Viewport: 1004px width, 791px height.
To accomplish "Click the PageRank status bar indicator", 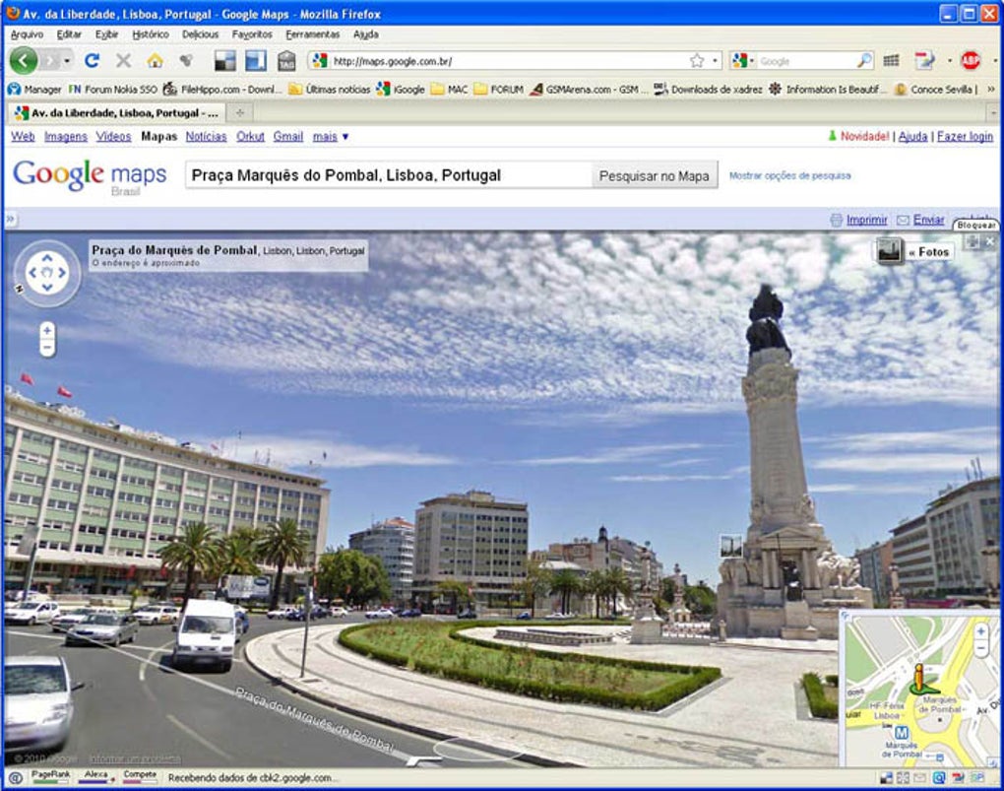I will tap(50, 777).
